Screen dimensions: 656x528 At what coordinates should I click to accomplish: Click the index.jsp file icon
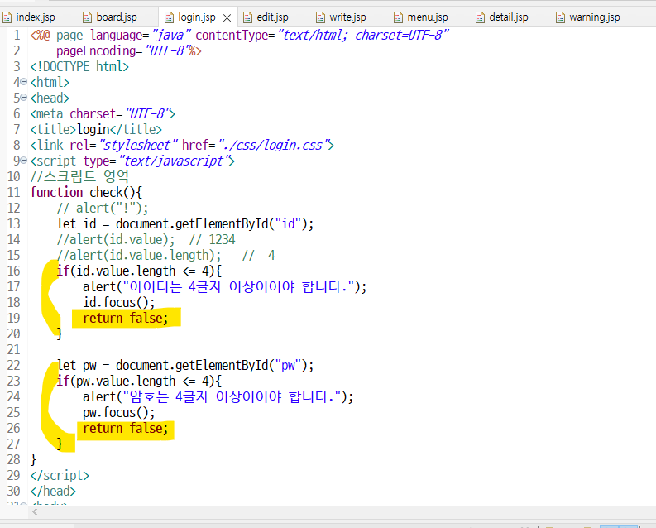coord(7,17)
